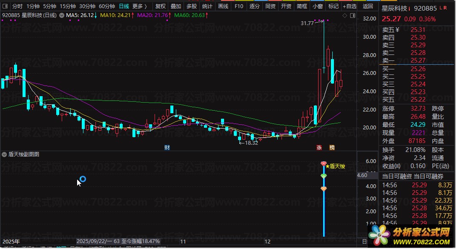
Task: Click 同资 toolbar button
Action: [x=270, y=6]
